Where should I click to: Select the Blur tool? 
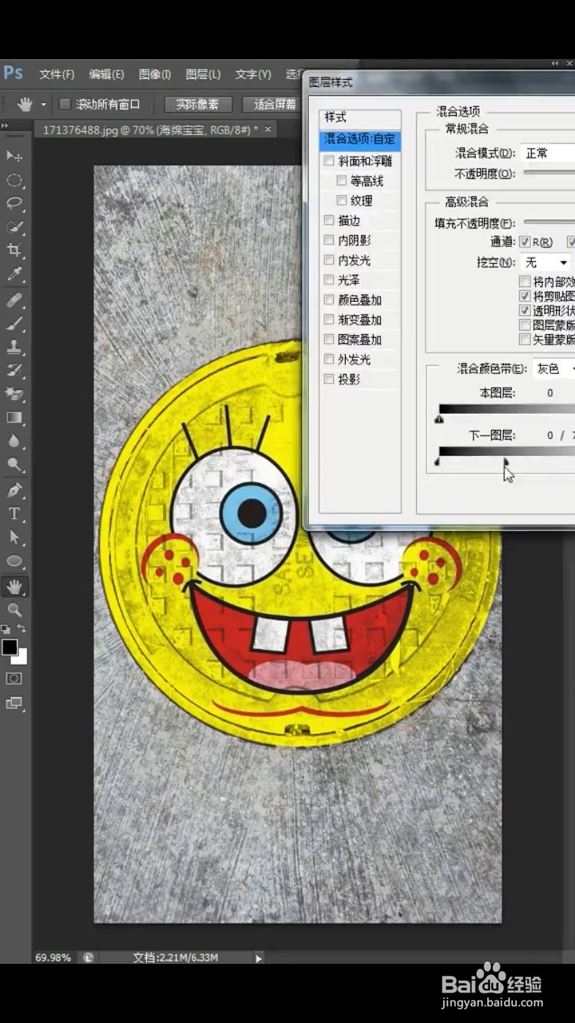(x=14, y=440)
